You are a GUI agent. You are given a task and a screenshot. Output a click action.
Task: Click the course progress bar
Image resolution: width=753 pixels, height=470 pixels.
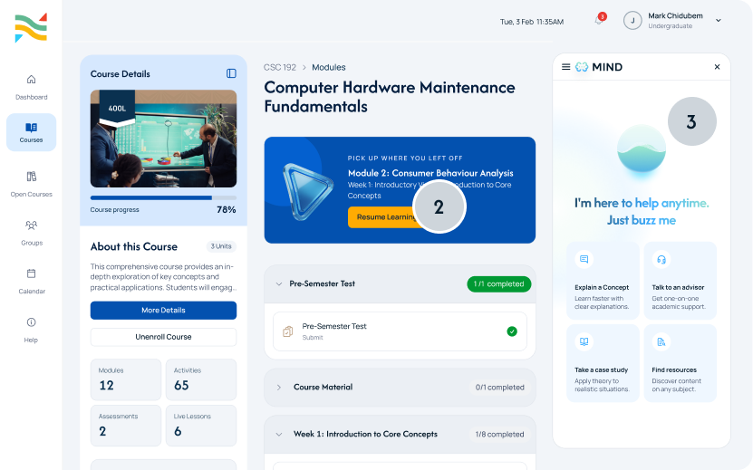click(x=163, y=197)
